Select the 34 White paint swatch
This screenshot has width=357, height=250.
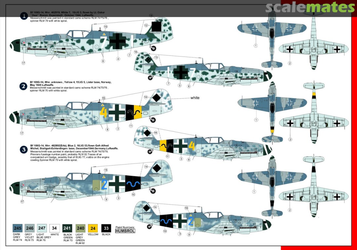54,228
